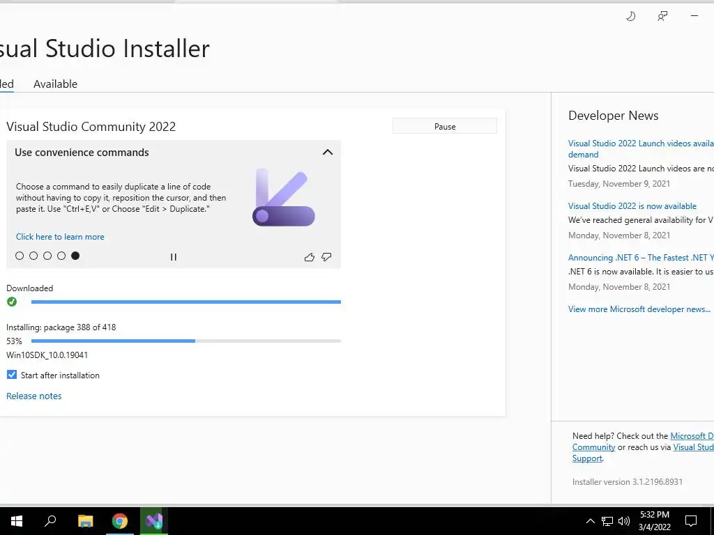
Task: Click Installer version 3.1.2196.8931 text
Action: [x=628, y=482]
